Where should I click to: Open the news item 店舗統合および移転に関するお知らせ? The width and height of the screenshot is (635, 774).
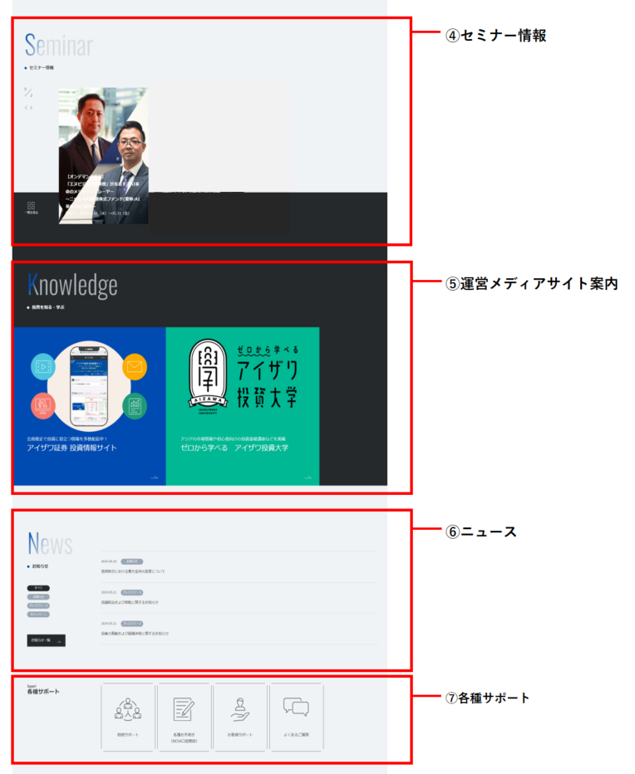click(130, 602)
